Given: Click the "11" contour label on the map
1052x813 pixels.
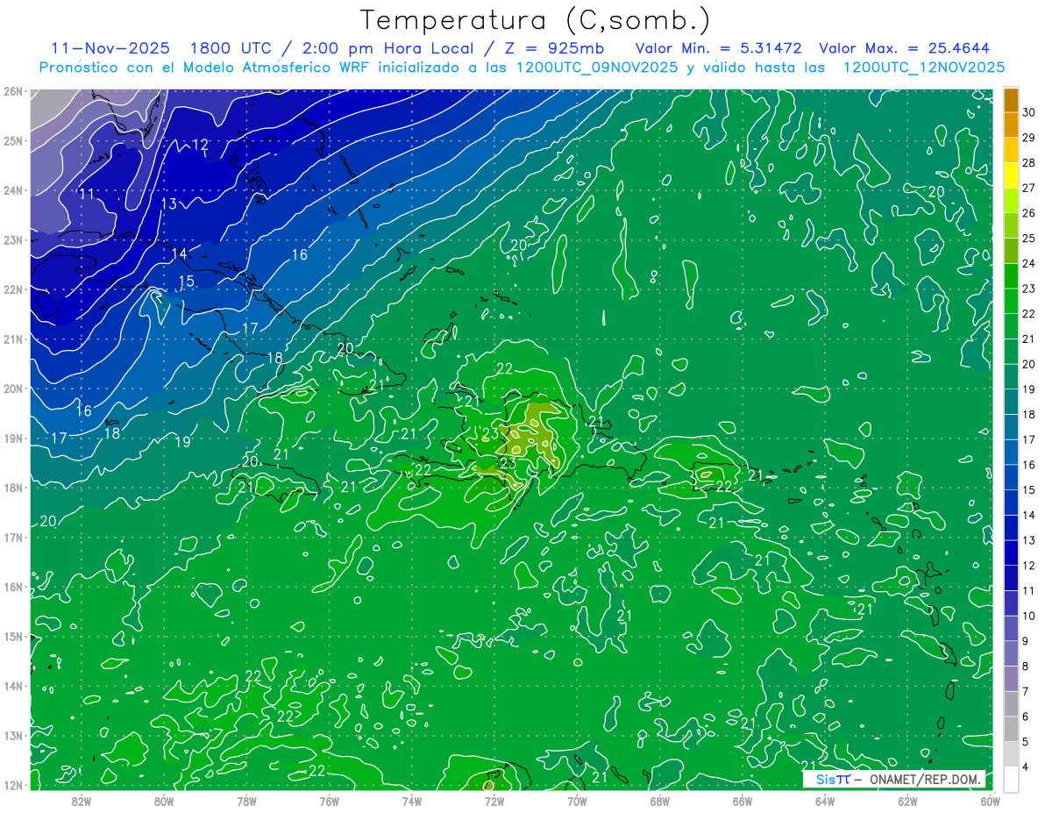Looking at the screenshot, I should 86,194.
